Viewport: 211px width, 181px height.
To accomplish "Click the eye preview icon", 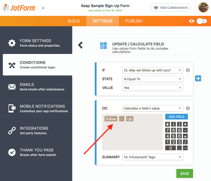I will [192, 21].
